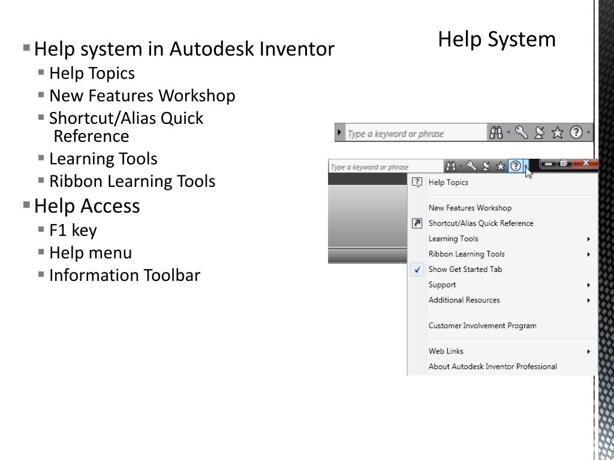The width and height of the screenshot is (614, 460).
Task: Click satellite dish Communication Center icon in upper toolbar
Action: coord(540,132)
